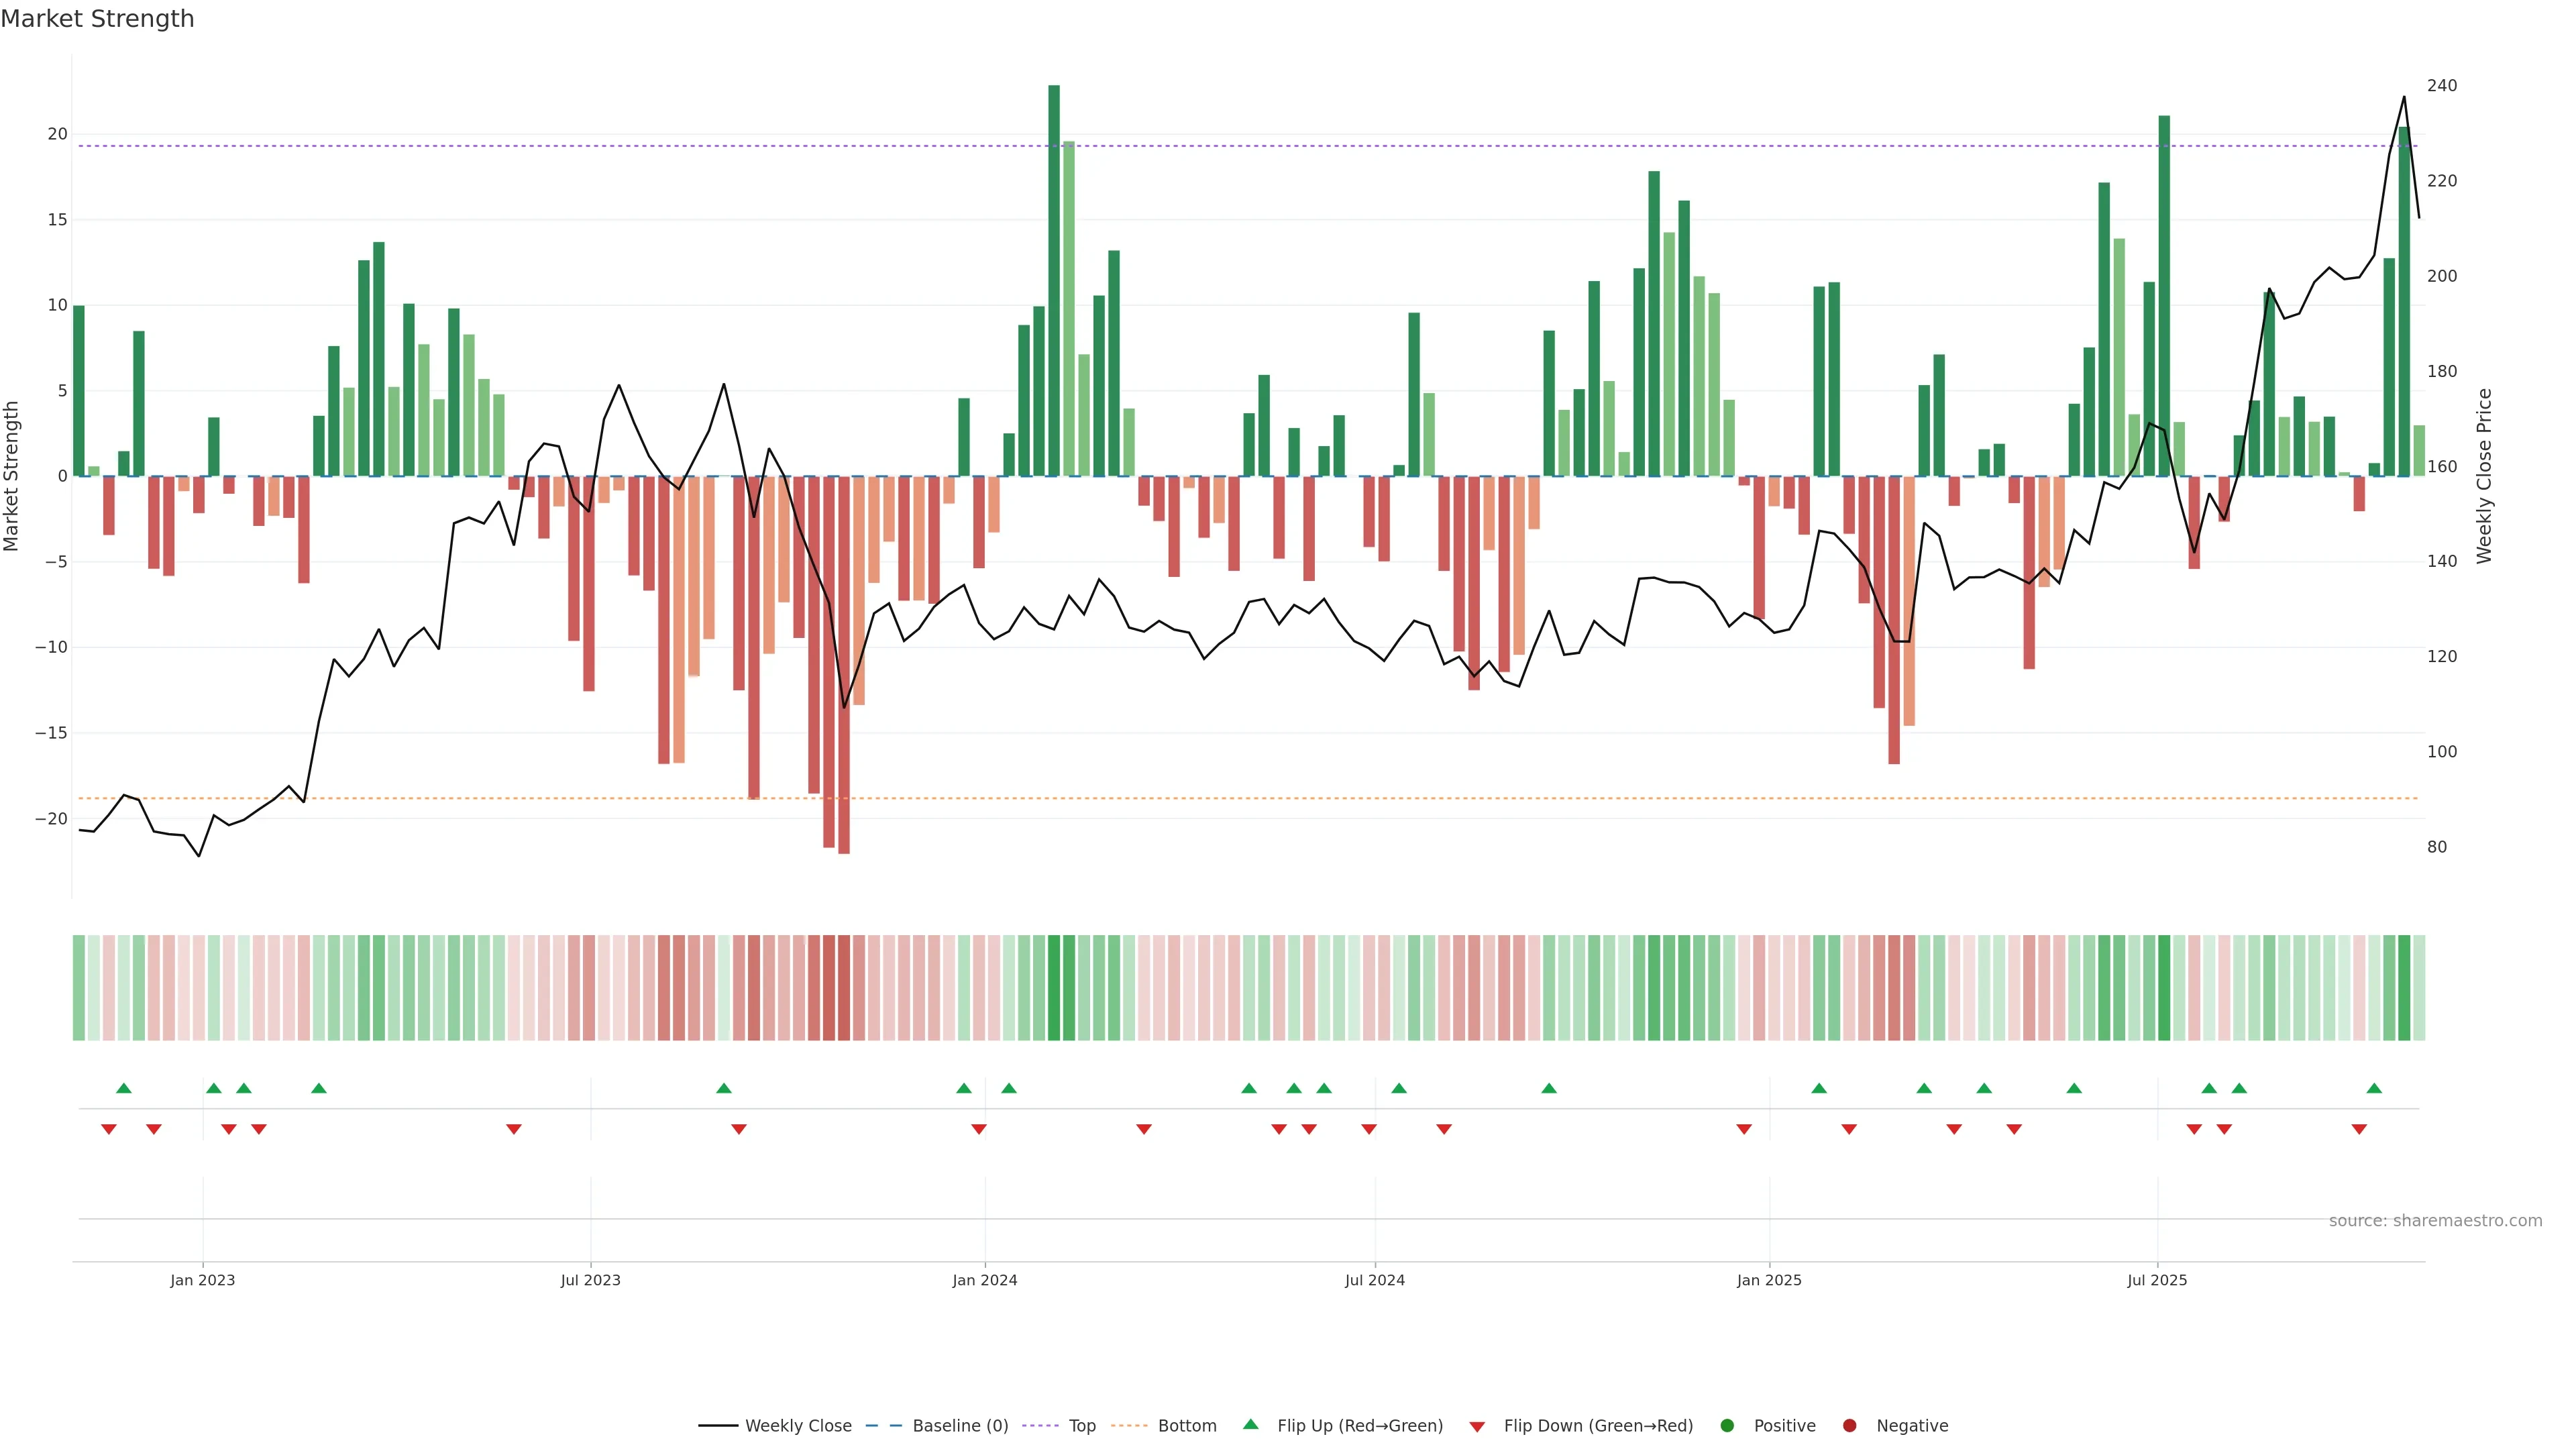Click the Weekly Close line peak at top right
Image resolution: width=2576 pixels, height=1449 pixels.
[2404, 98]
